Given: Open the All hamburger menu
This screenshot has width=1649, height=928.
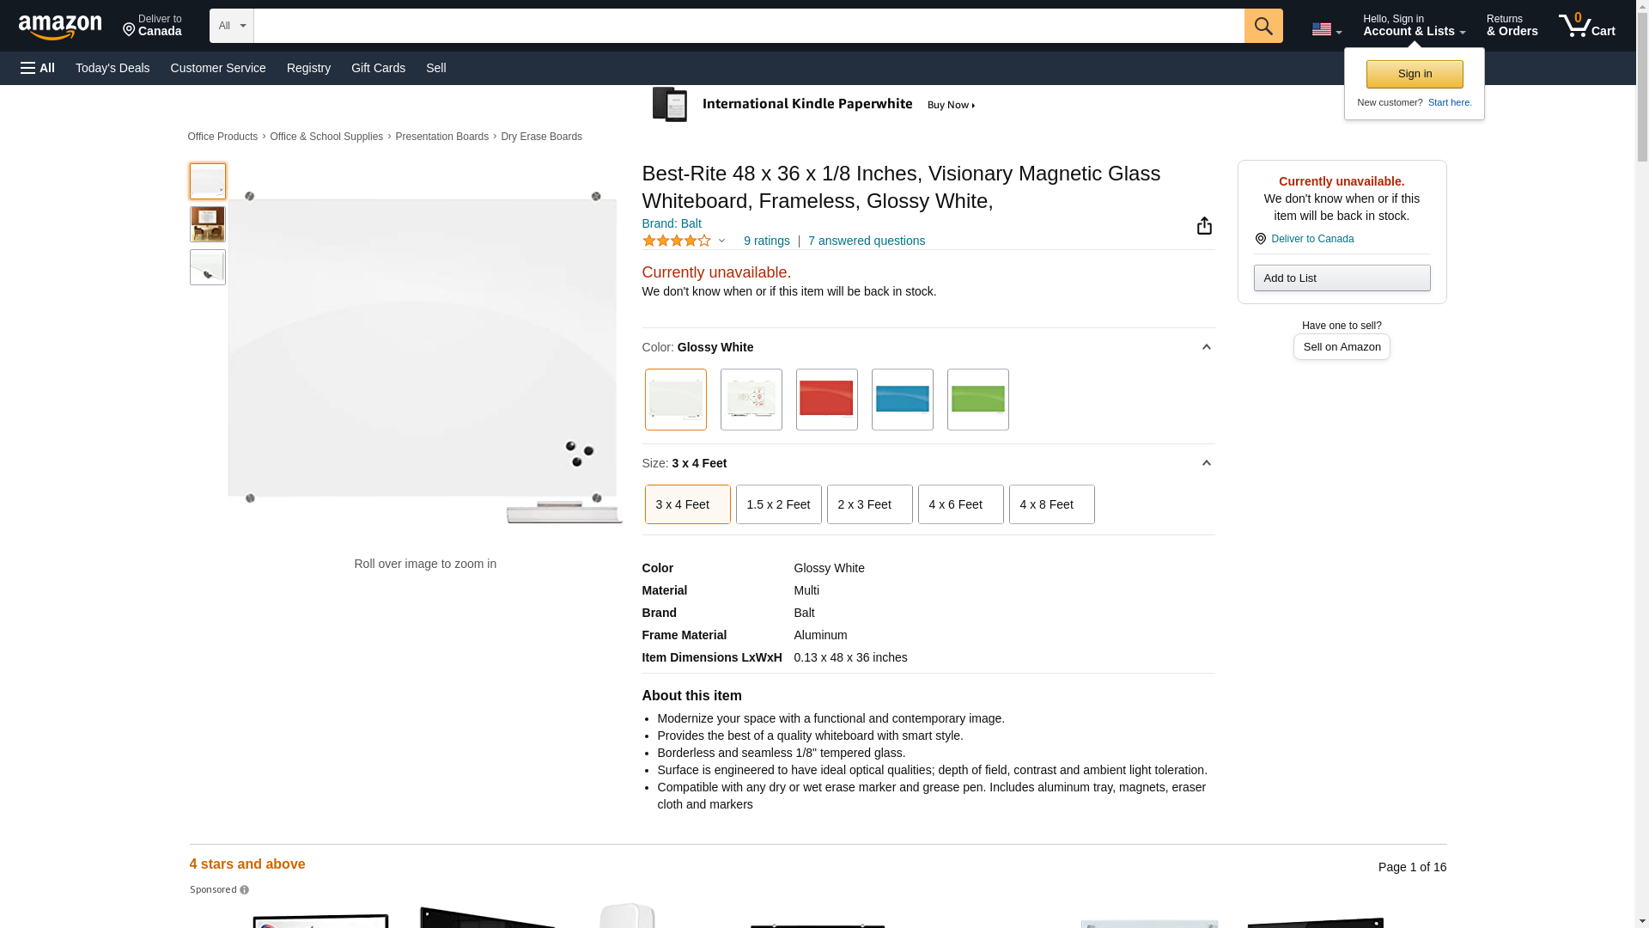Looking at the screenshot, I should 38,68.
